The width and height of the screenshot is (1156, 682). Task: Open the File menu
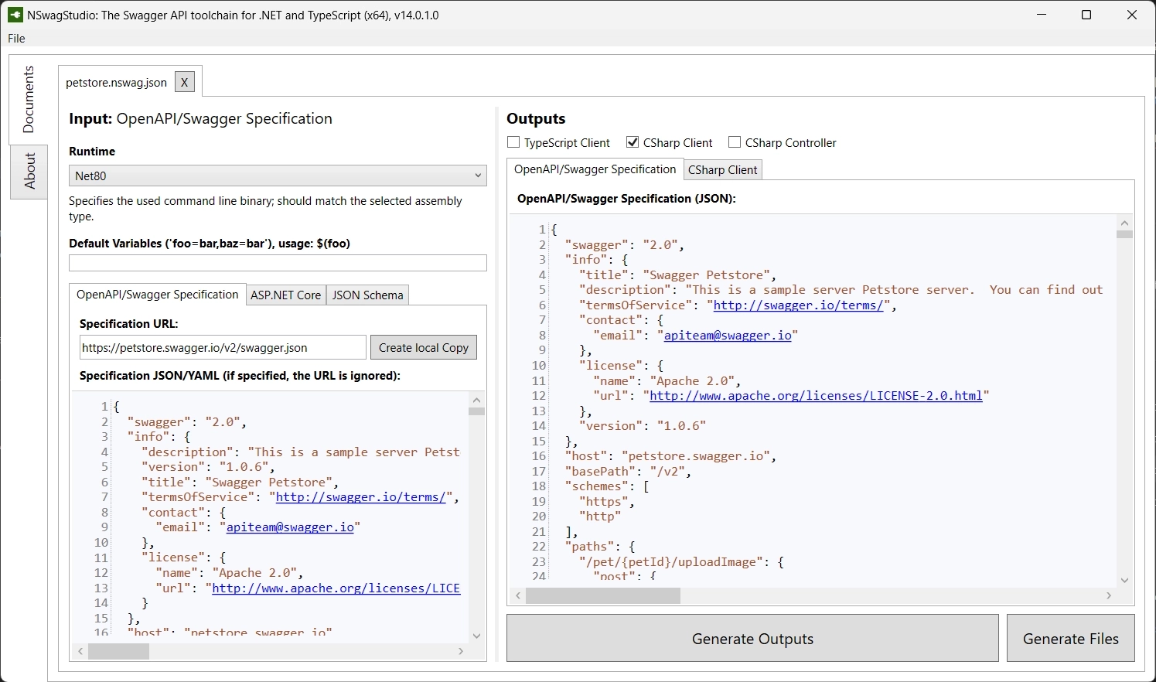[x=16, y=39]
